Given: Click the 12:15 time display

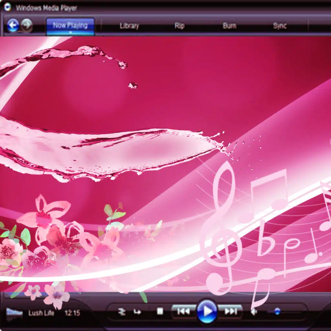Looking at the screenshot, I should pyautogui.click(x=72, y=313).
